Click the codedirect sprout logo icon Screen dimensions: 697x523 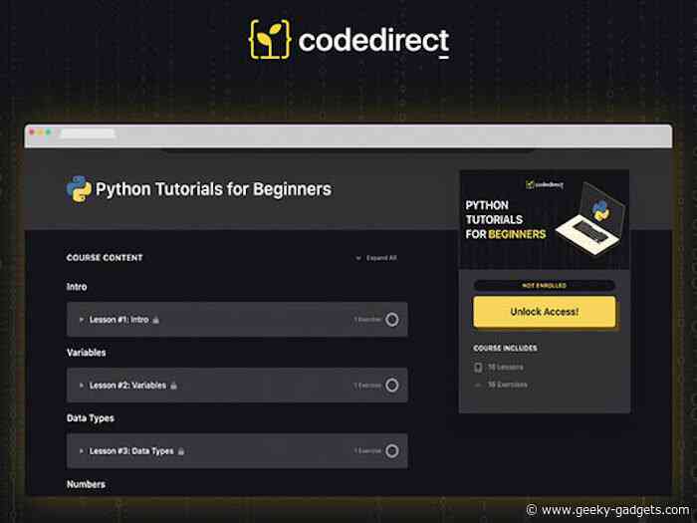(270, 39)
